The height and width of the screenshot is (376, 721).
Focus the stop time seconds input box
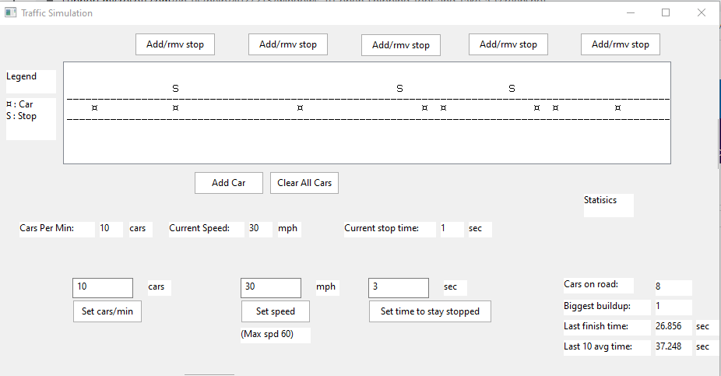(398, 287)
